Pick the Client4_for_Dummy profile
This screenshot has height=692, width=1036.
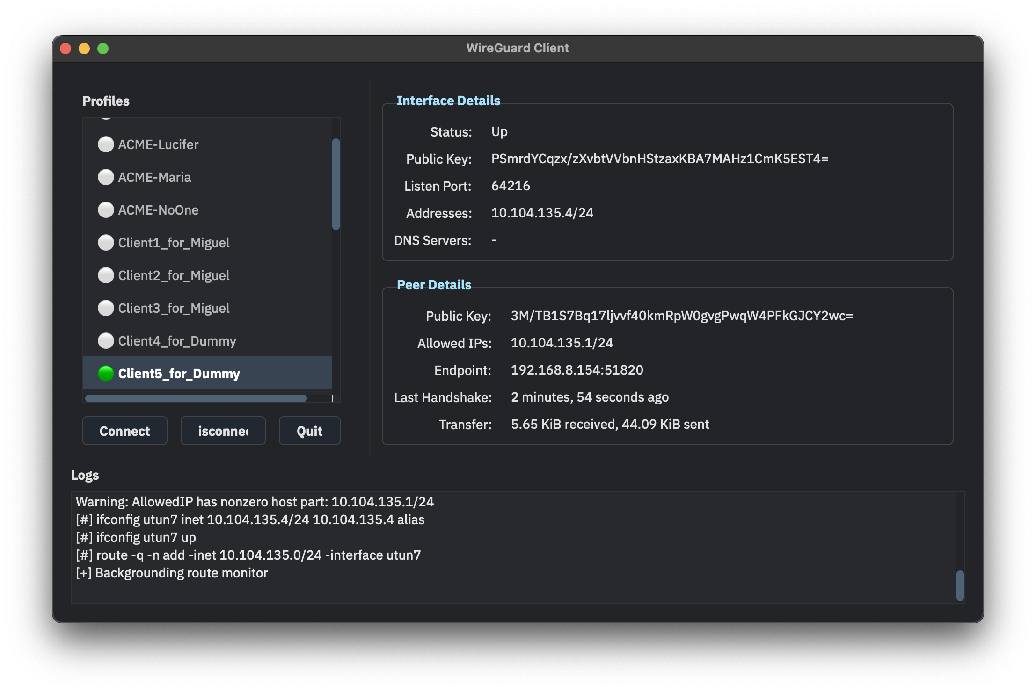[207, 341]
